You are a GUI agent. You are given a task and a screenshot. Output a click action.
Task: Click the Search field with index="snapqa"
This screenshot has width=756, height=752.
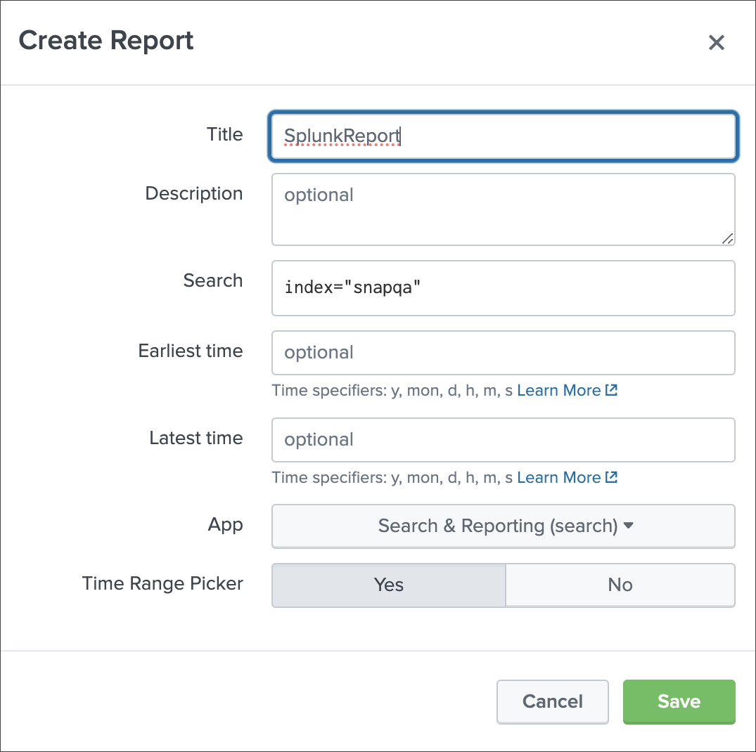click(x=503, y=288)
